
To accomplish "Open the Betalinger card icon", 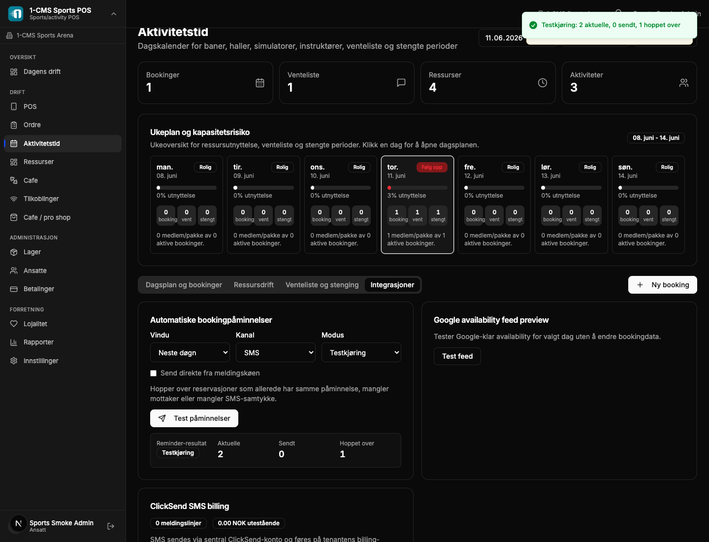I will (x=14, y=289).
